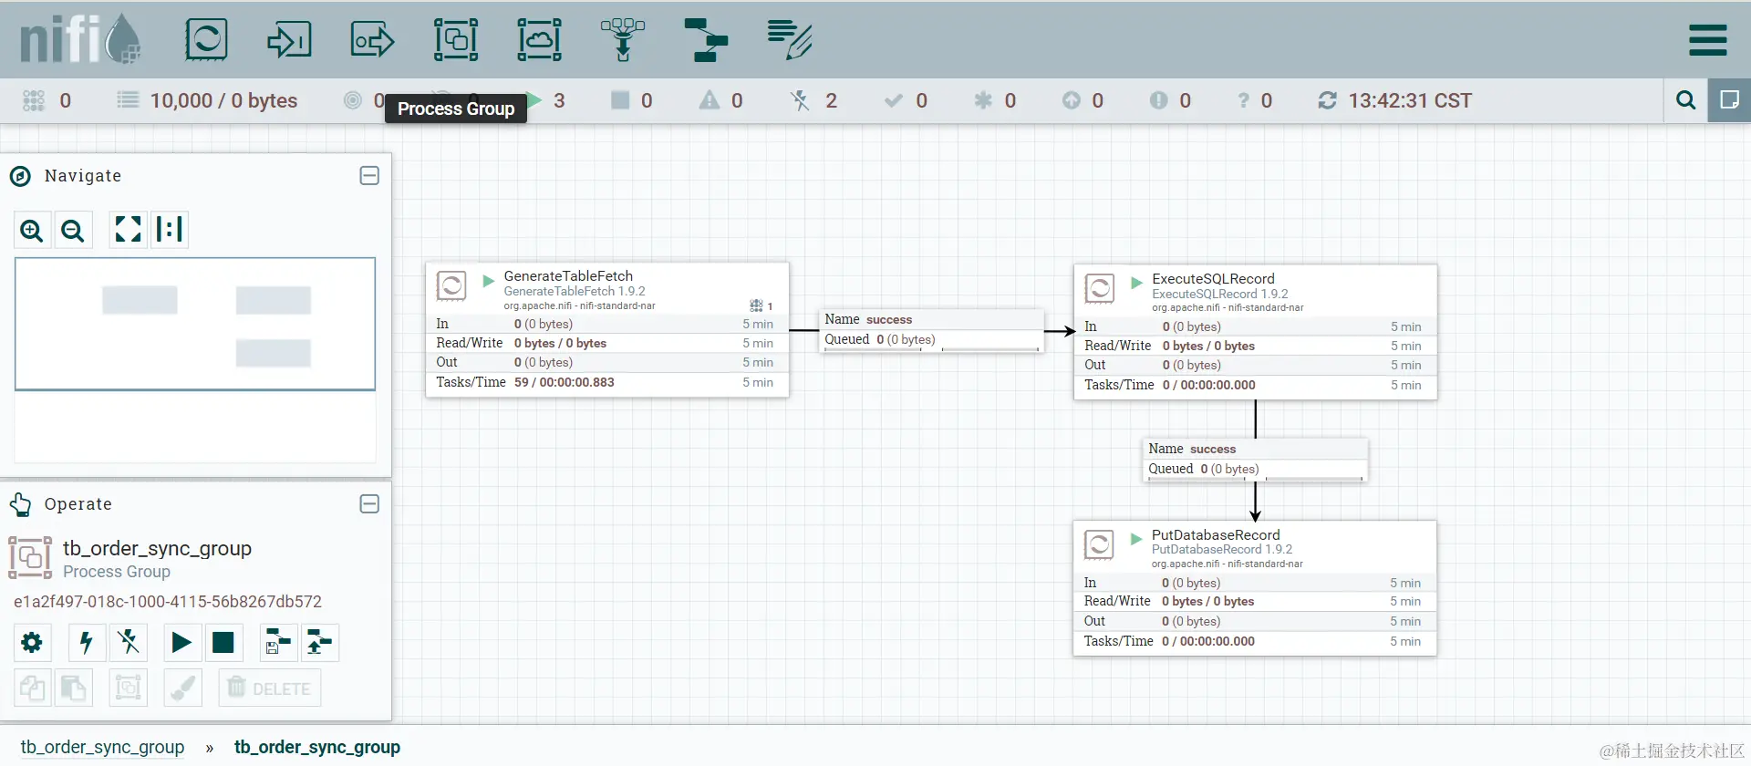
Task: Click the NiFi logo
Action: click(x=80, y=40)
